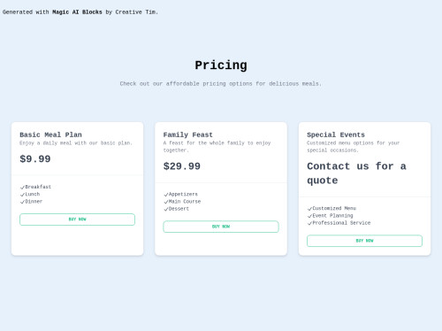
Task: Click the checkmark icon beside Breakfast
Action: coord(22,188)
